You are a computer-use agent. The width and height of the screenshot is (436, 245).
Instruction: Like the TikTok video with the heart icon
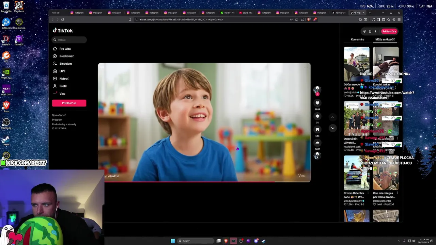(x=317, y=103)
